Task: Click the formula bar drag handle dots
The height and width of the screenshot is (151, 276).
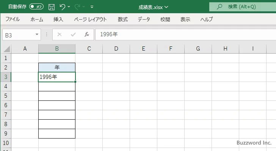Action: click(47, 34)
